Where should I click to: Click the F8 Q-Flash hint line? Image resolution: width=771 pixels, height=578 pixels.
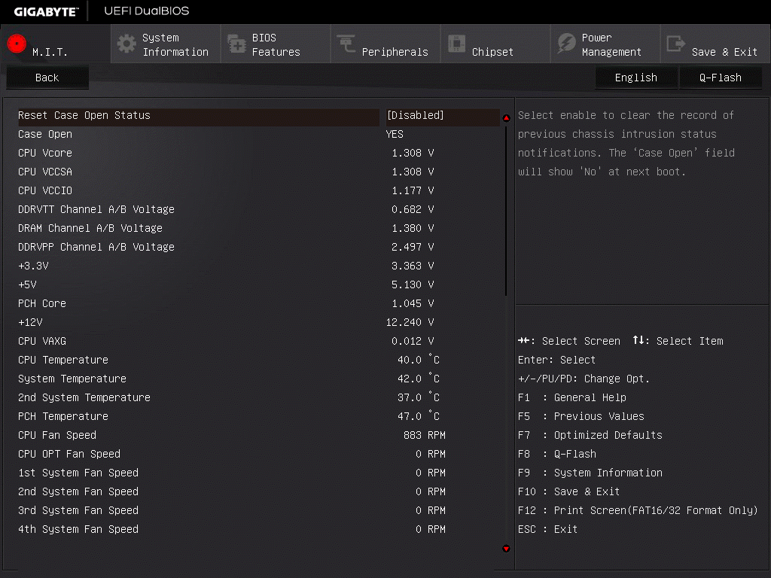[x=556, y=454]
